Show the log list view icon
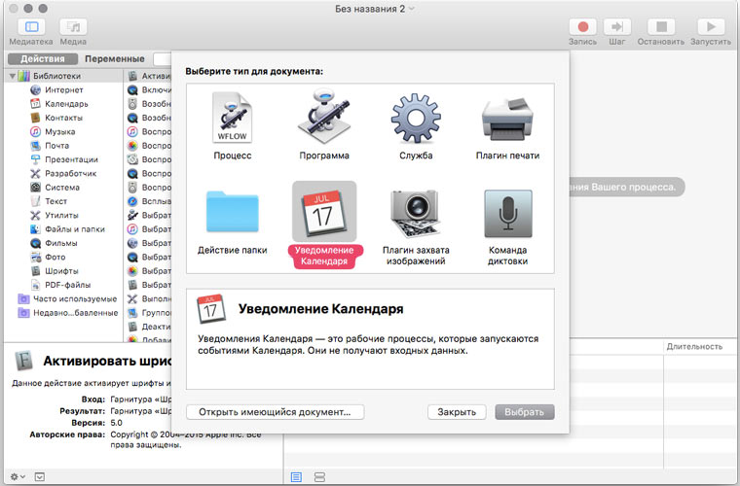 [296, 477]
